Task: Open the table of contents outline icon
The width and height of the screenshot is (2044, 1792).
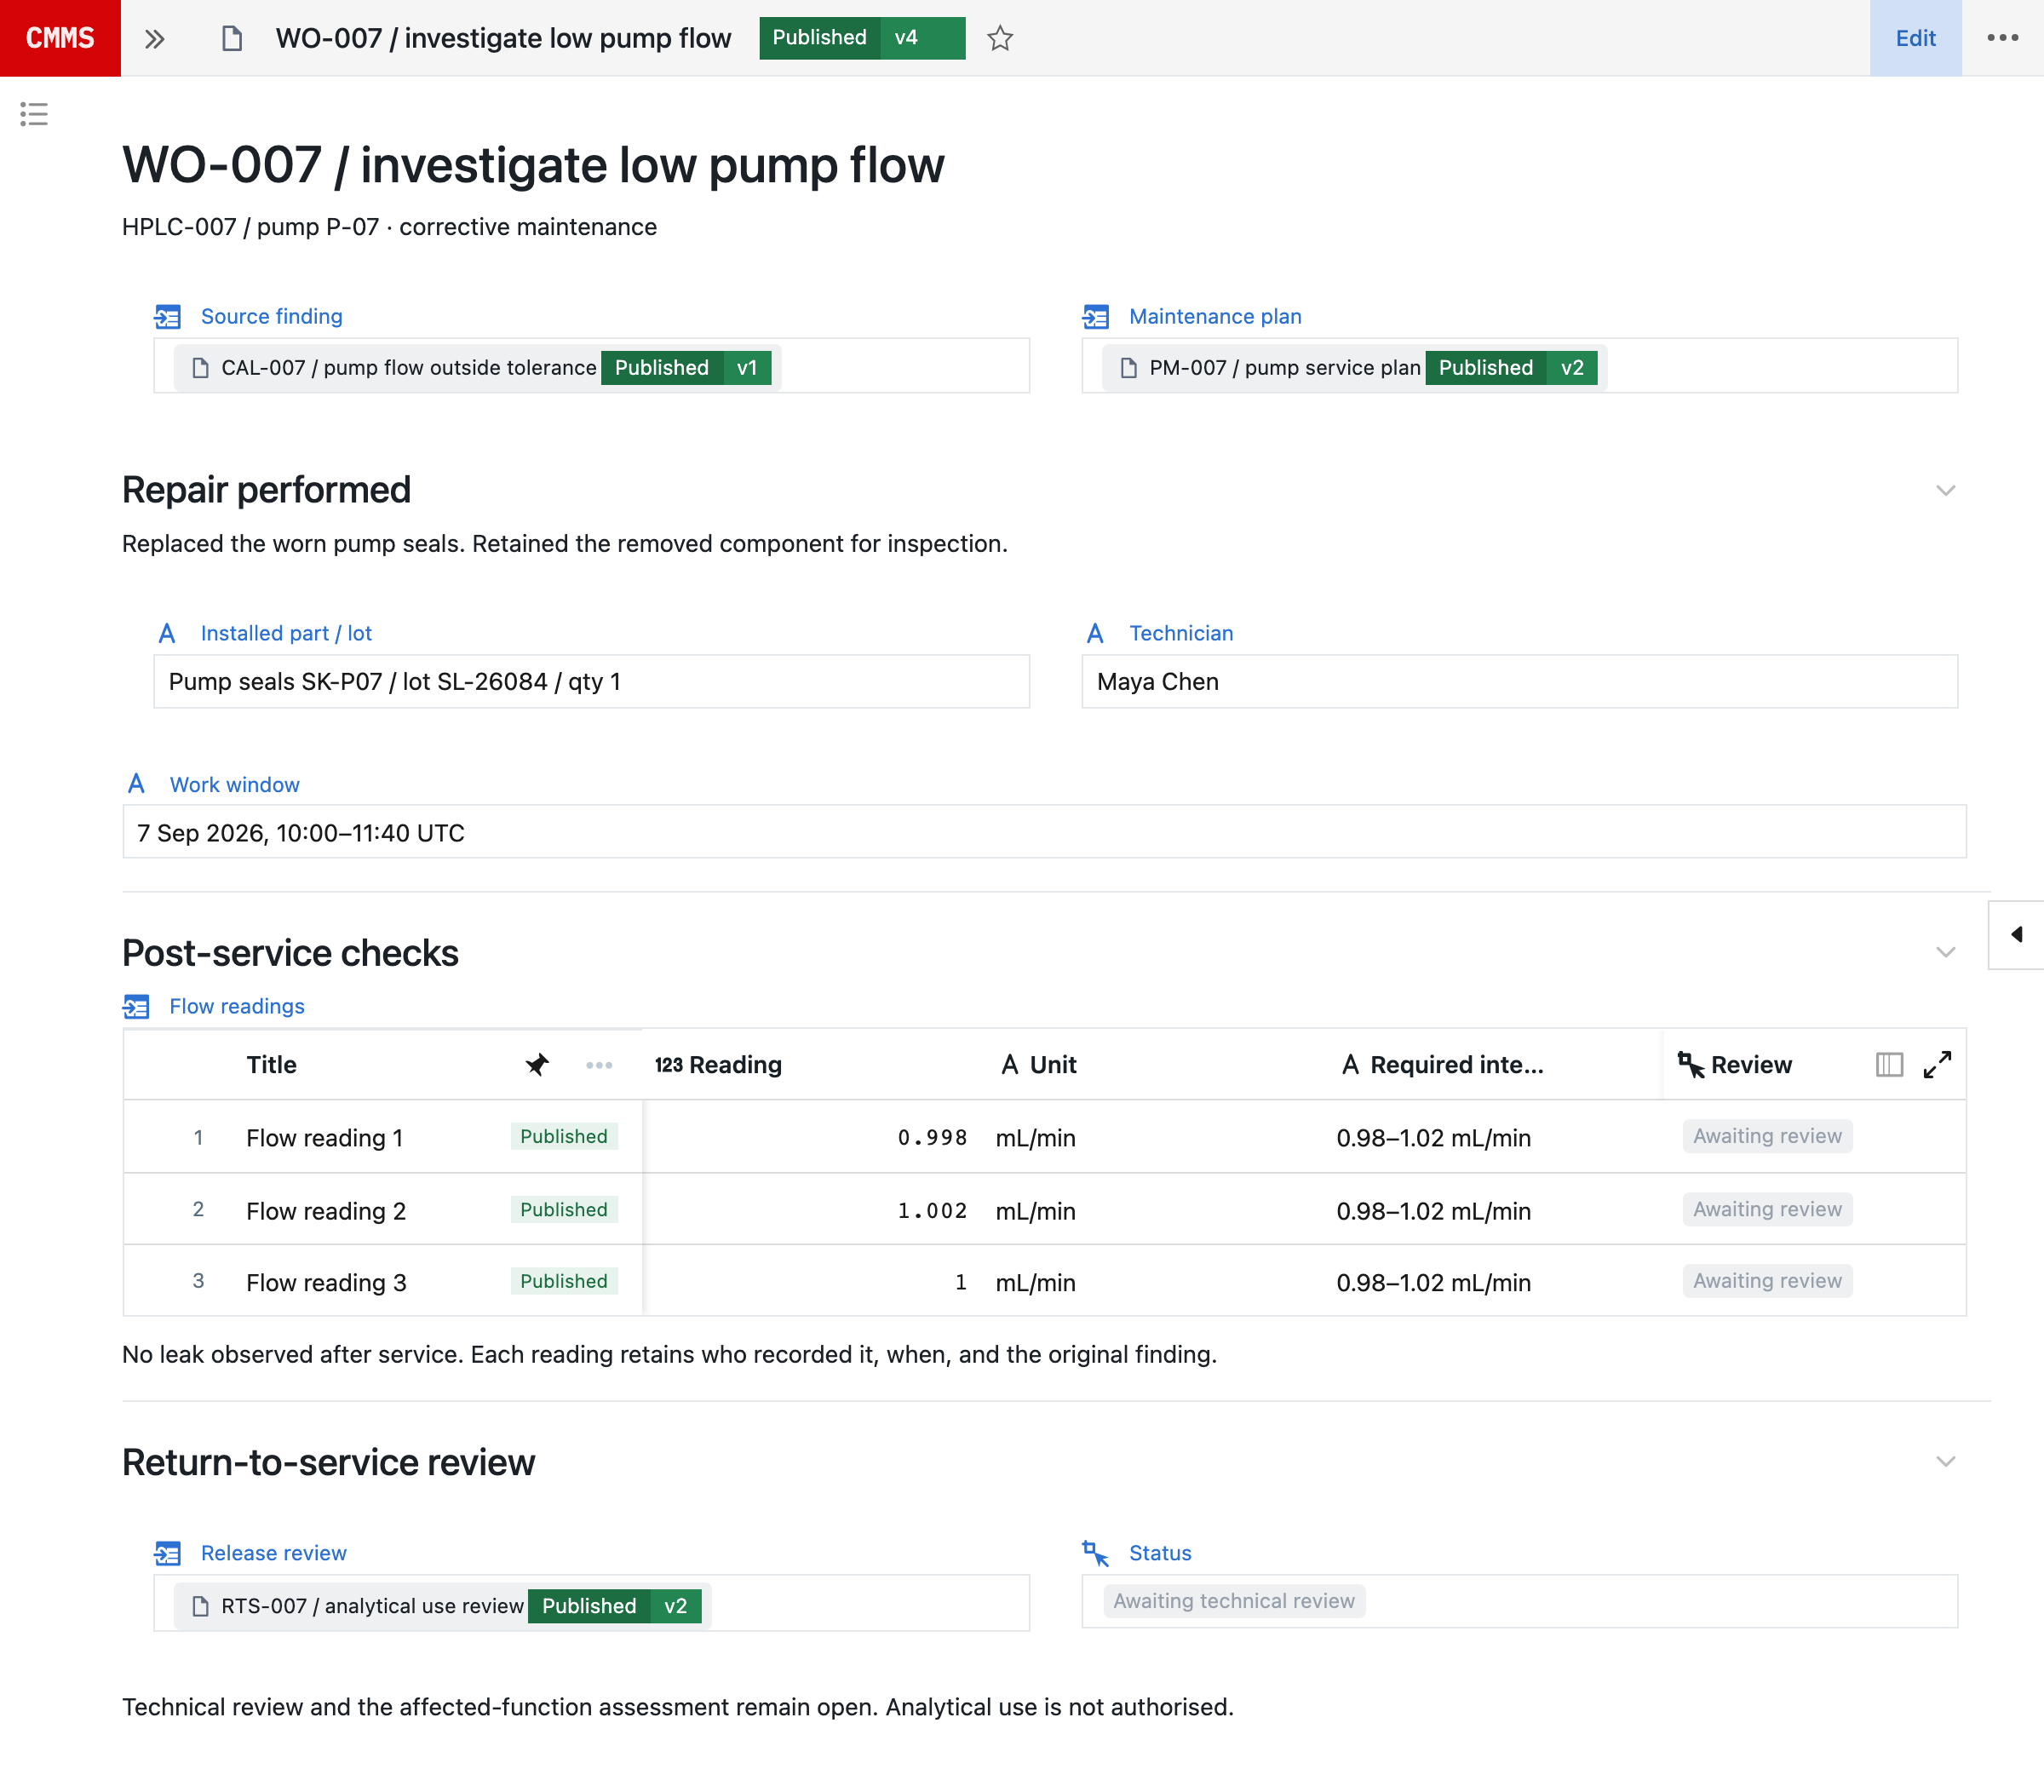Action: 34,114
